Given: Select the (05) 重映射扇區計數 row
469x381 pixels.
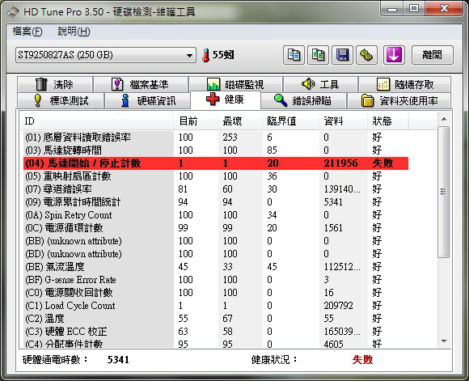Looking at the screenshot, I should 216,176.
